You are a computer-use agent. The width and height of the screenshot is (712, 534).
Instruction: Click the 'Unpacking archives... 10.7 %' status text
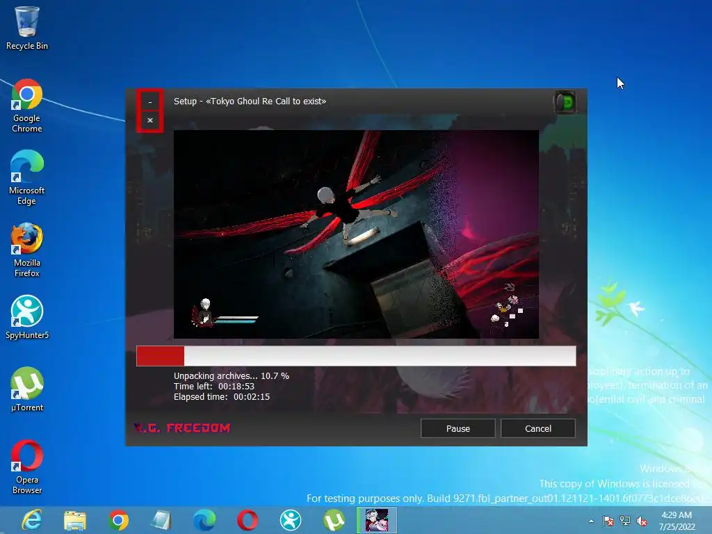tap(231, 376)
